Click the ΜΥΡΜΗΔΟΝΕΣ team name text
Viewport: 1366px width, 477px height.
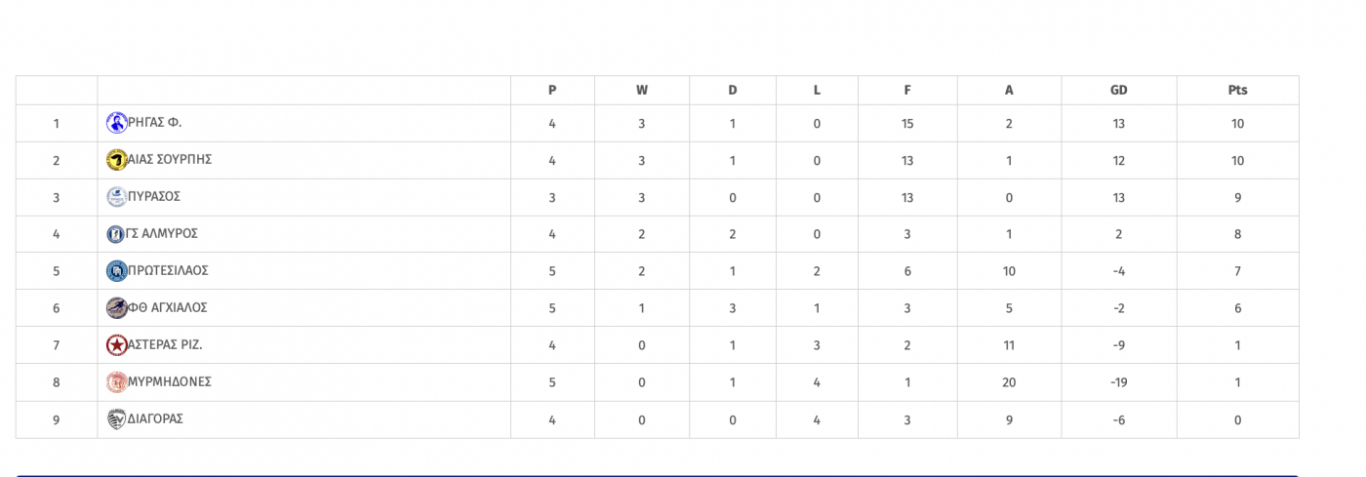coord(170,382)
